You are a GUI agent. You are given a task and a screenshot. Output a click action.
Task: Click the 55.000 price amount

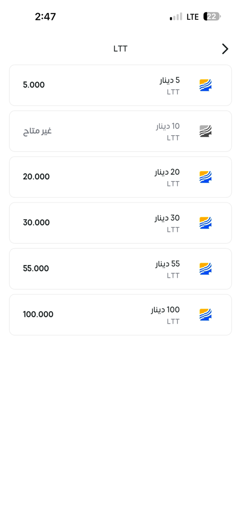pyautogui.click(x=36, y=269)
